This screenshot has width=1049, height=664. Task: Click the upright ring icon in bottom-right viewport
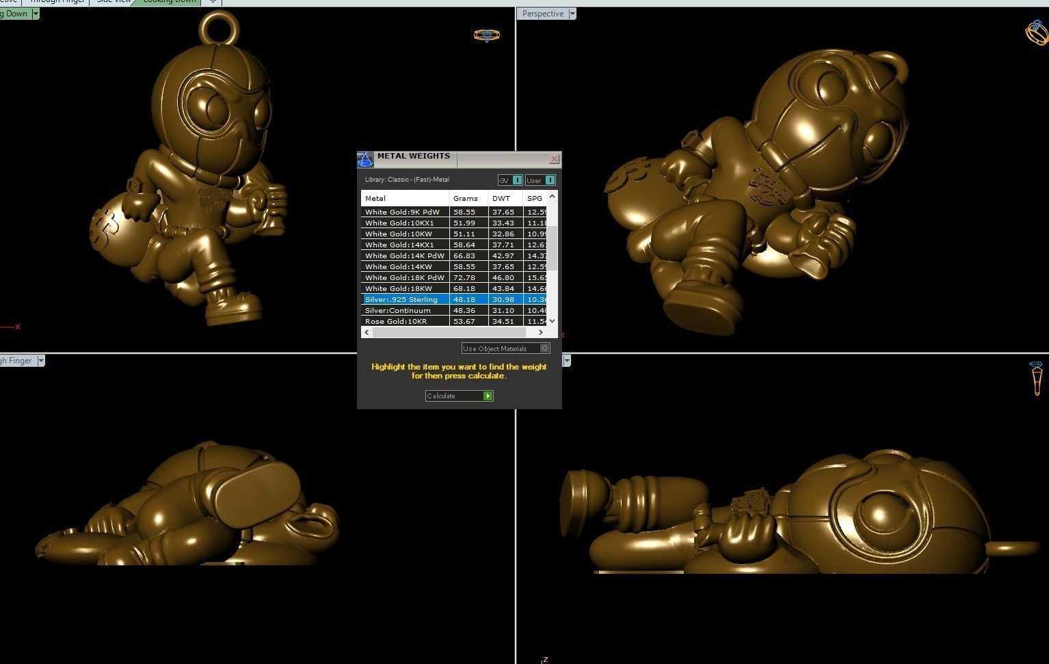click(x=1037, y=378)
